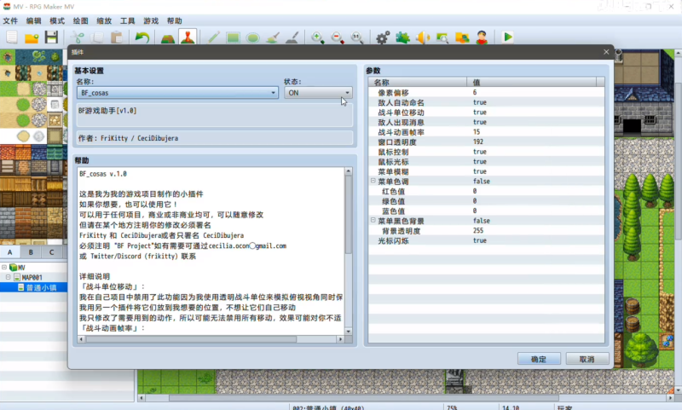Open the Database gear icon
This screenshot has width=682, height=410.
click(383, 38)
